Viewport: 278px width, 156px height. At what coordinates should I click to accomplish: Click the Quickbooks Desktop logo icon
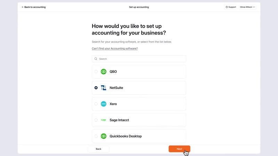103,136
